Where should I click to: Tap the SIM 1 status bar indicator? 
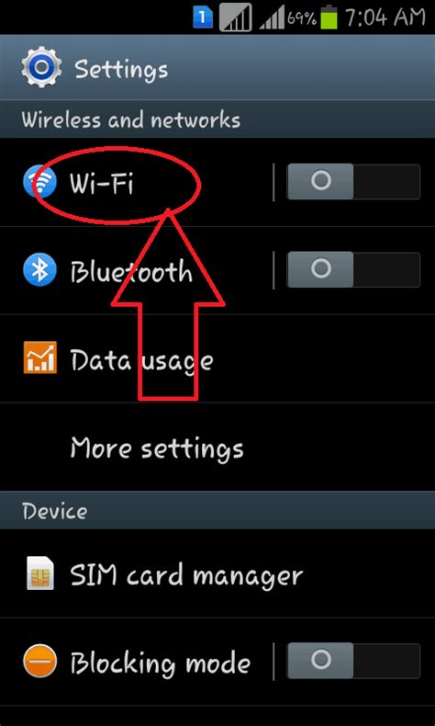[203, 17]
